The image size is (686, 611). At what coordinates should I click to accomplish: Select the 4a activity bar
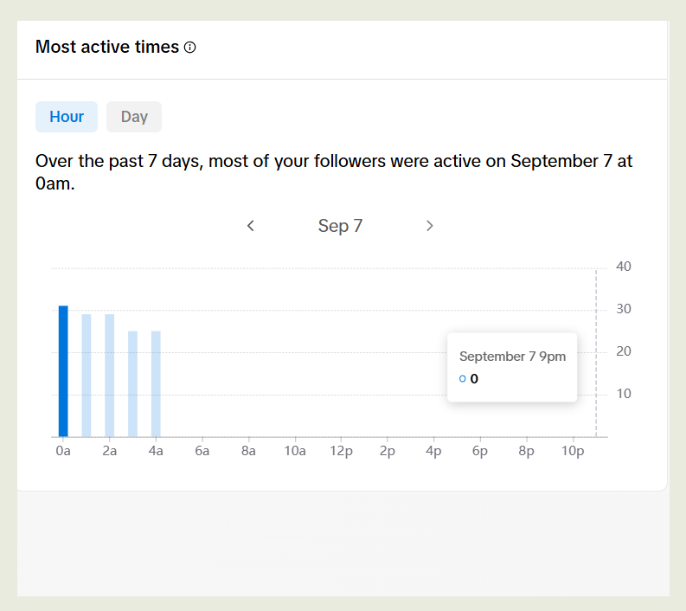[156, 383]
